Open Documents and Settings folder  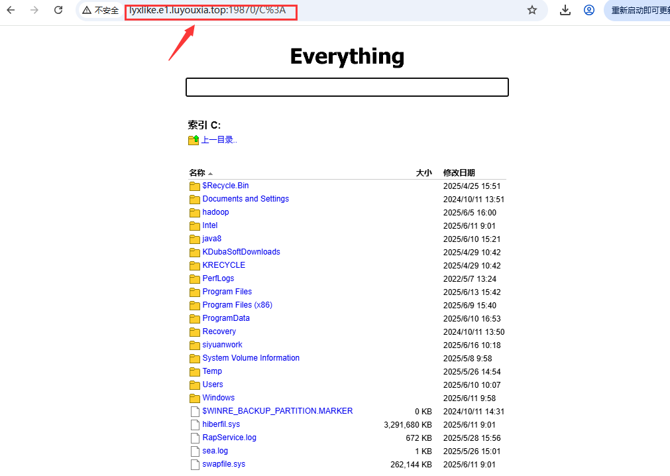tap(246, 199)
